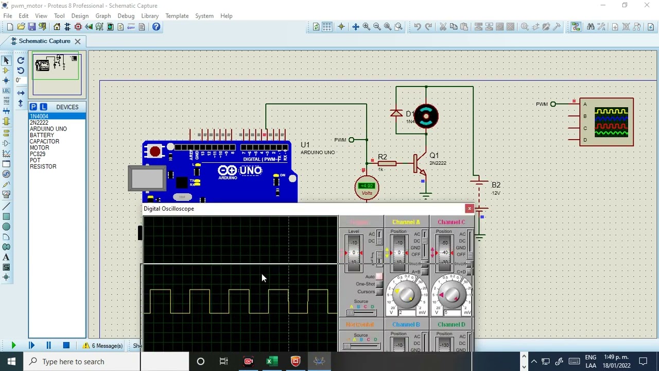Adjust the Horizontal Source slider

click(361, 346)
